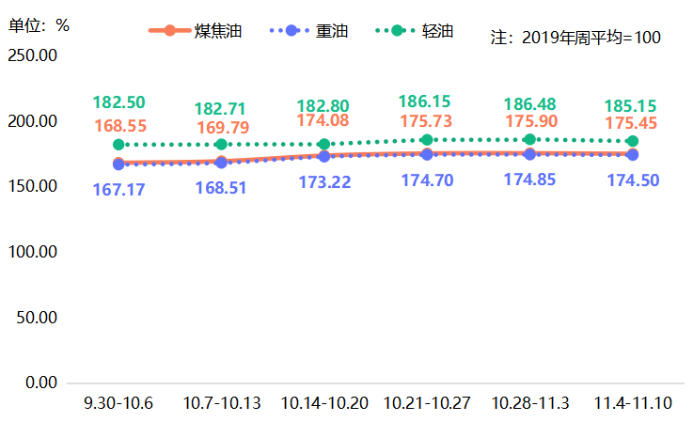Screen dimensions: 693x422
Task: Click the green data value 182.80
Action: coord(323,106)
